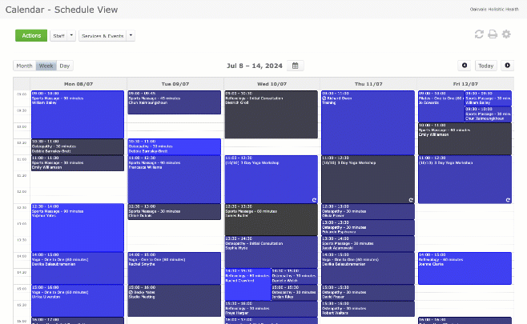Image resolution: width=527 pixels, height=324 pixels.
Task: Expand the Services & Events dropdown
Action: tap(107, 36)
